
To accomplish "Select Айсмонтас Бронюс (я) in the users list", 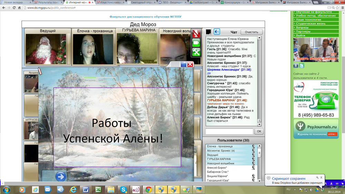I will (231, 151).
